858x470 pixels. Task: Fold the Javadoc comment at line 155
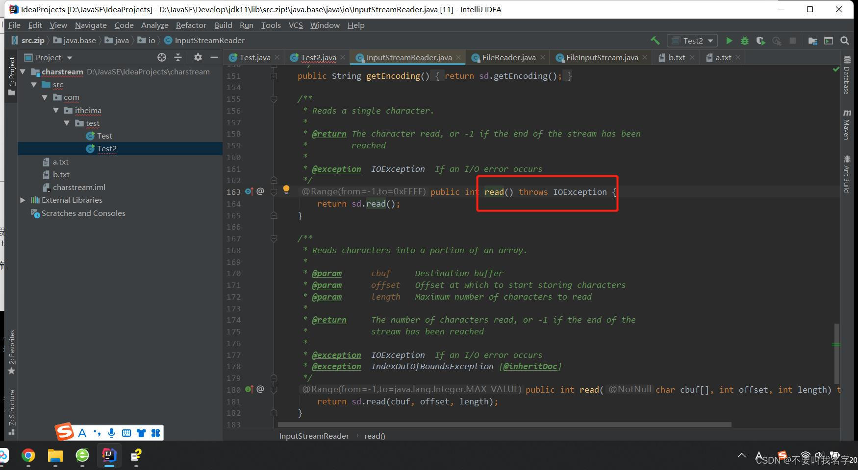click(274, 99)
